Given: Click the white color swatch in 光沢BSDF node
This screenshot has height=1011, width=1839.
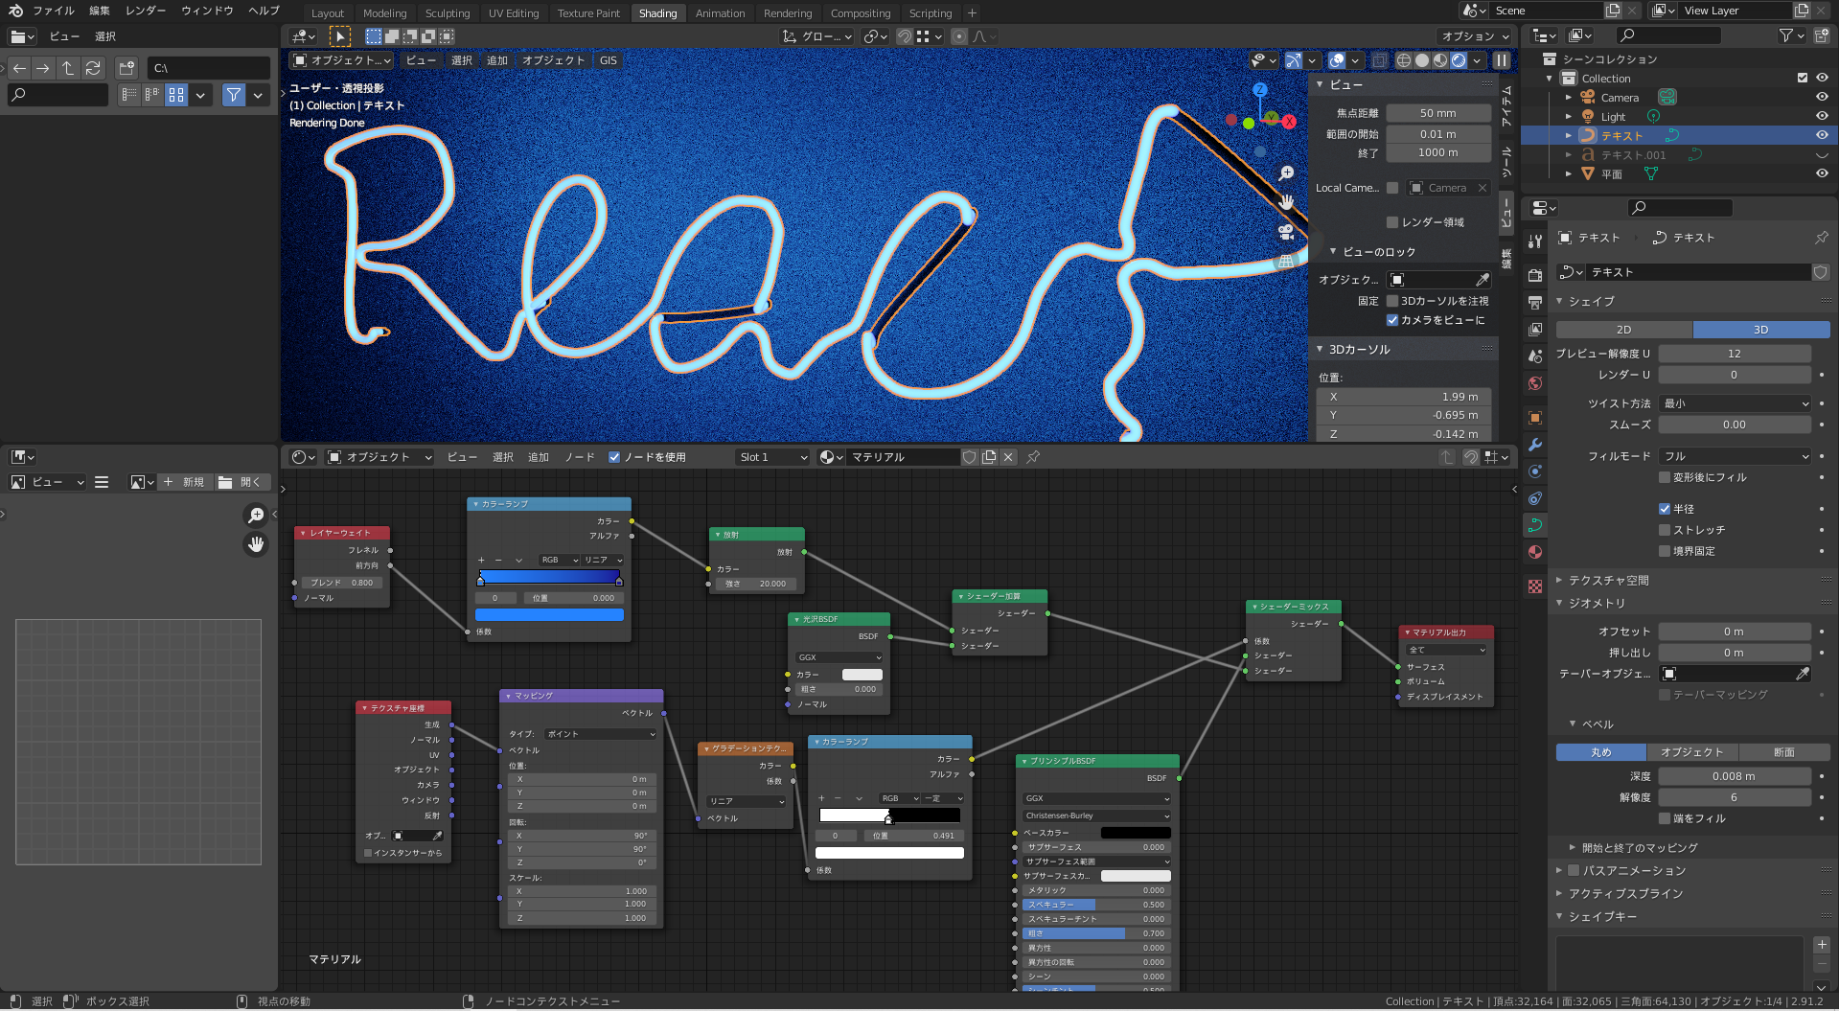Looking at the screenshot, I should point(862,675).
